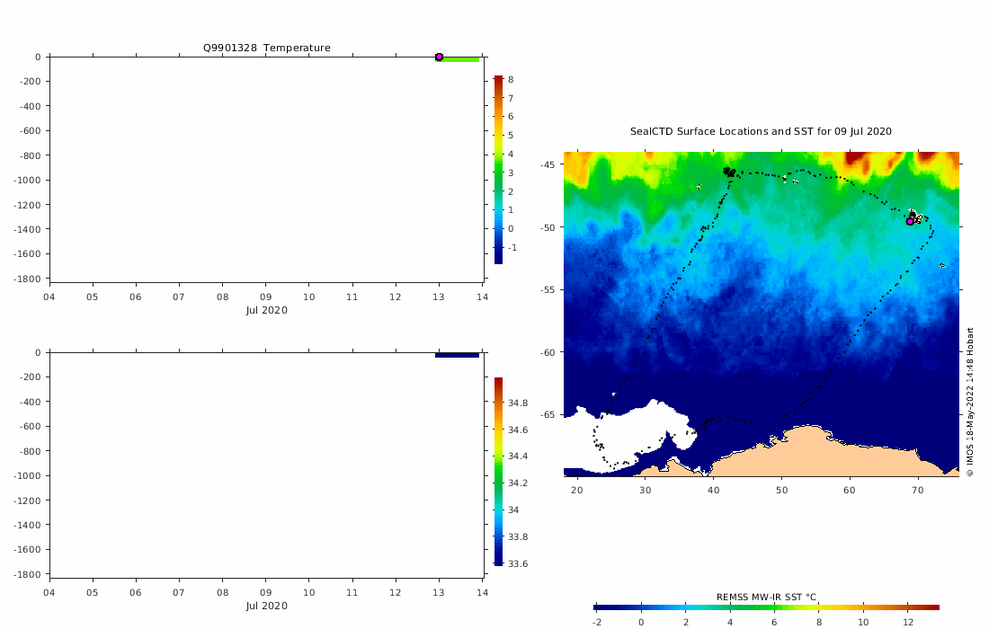Viewport: 989px width, 629px height.
Task: Click the '-2' label on the SST colorbar
Action: click(597, 622)
